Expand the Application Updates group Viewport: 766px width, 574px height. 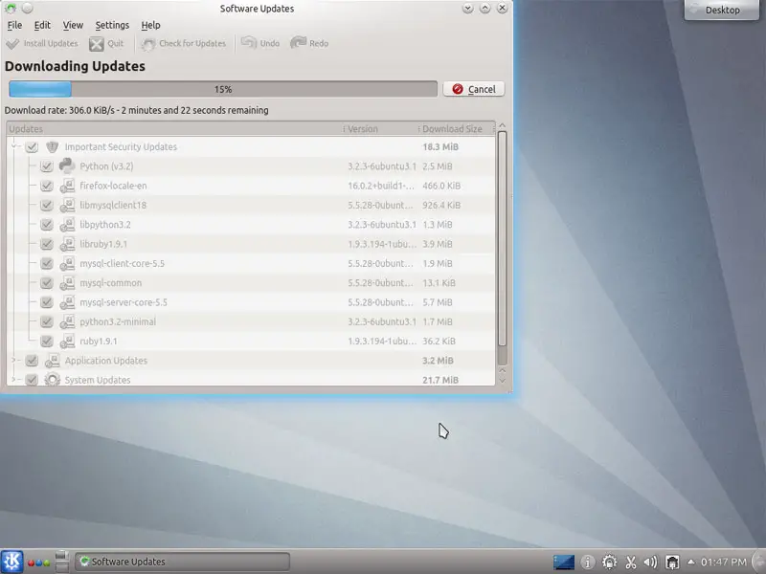[x=14, y=361]
